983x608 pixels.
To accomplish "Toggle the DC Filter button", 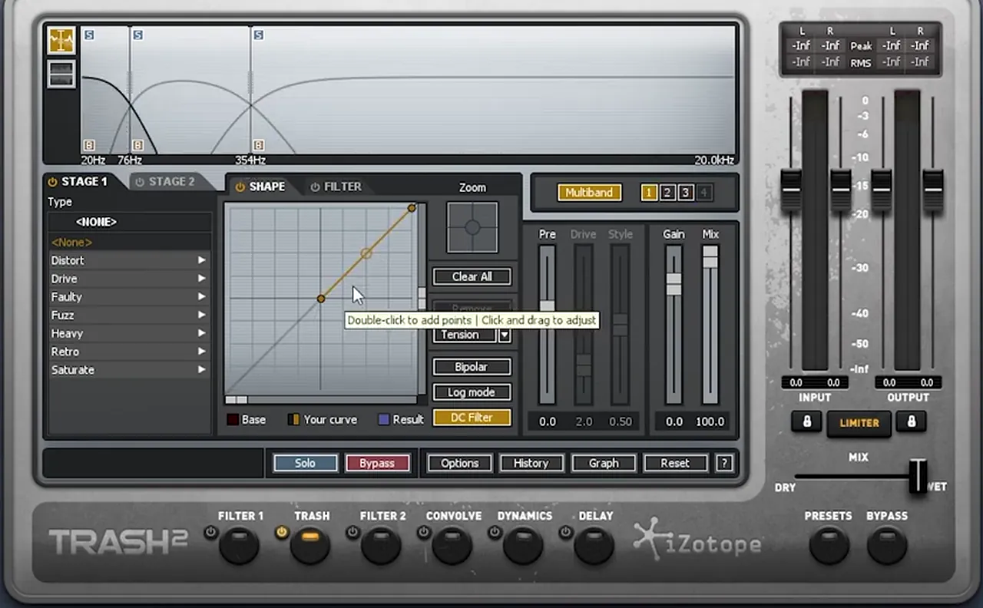I will pos(472,418).
